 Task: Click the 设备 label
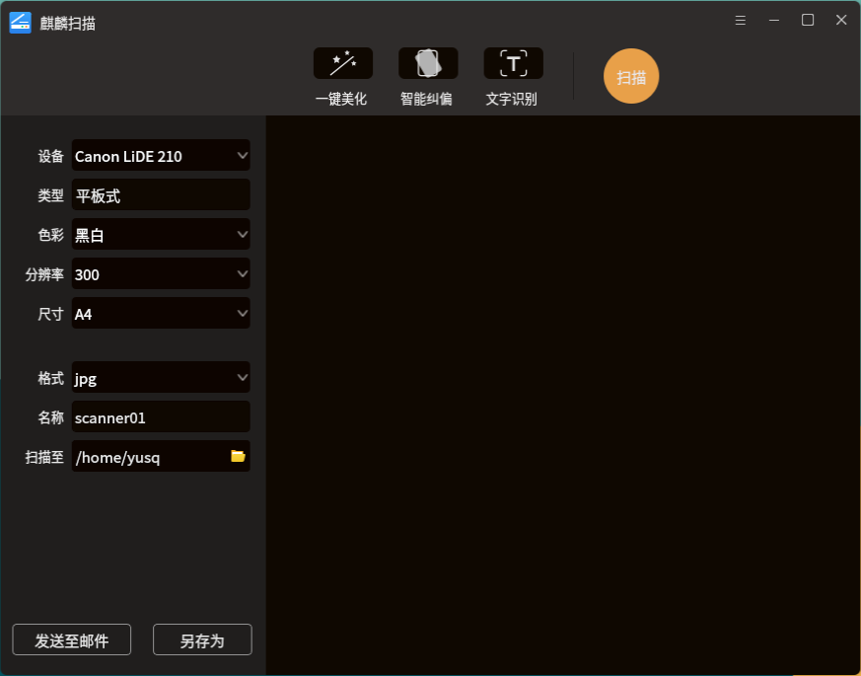pos(50,156)
